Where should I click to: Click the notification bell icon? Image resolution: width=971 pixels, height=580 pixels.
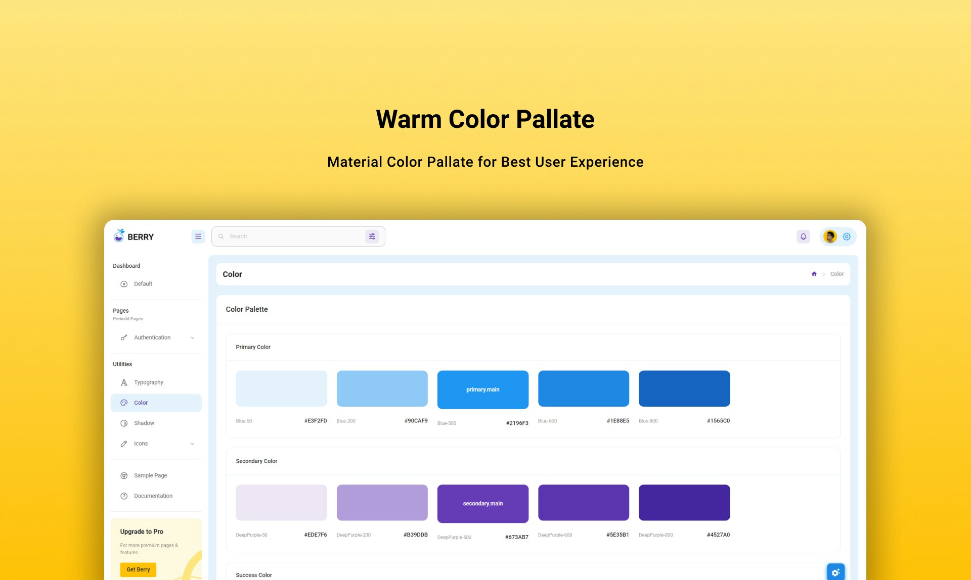804,236
